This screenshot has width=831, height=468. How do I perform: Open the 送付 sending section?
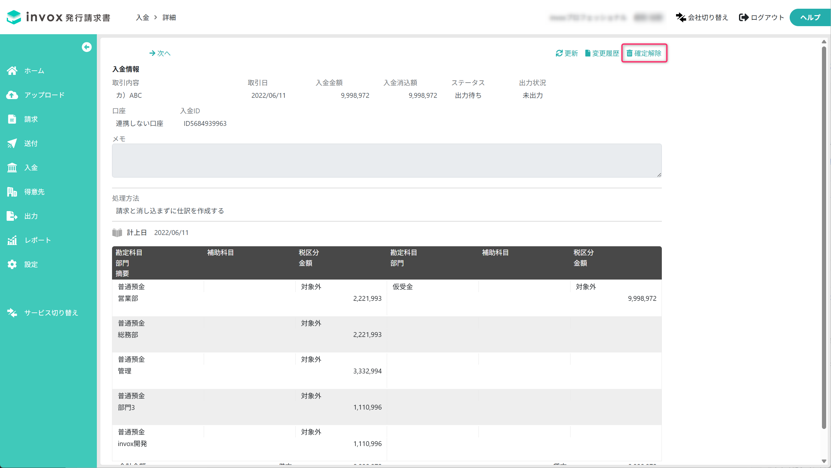click(x=22, y=143)
